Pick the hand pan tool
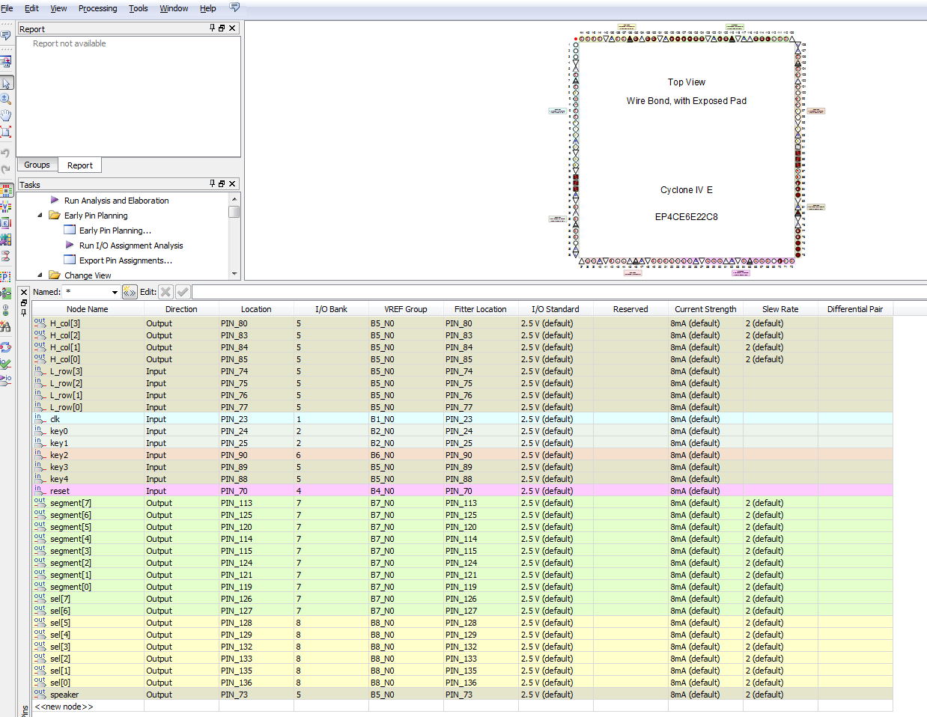The width and height of the screenshot is (927, 717). 6,115
